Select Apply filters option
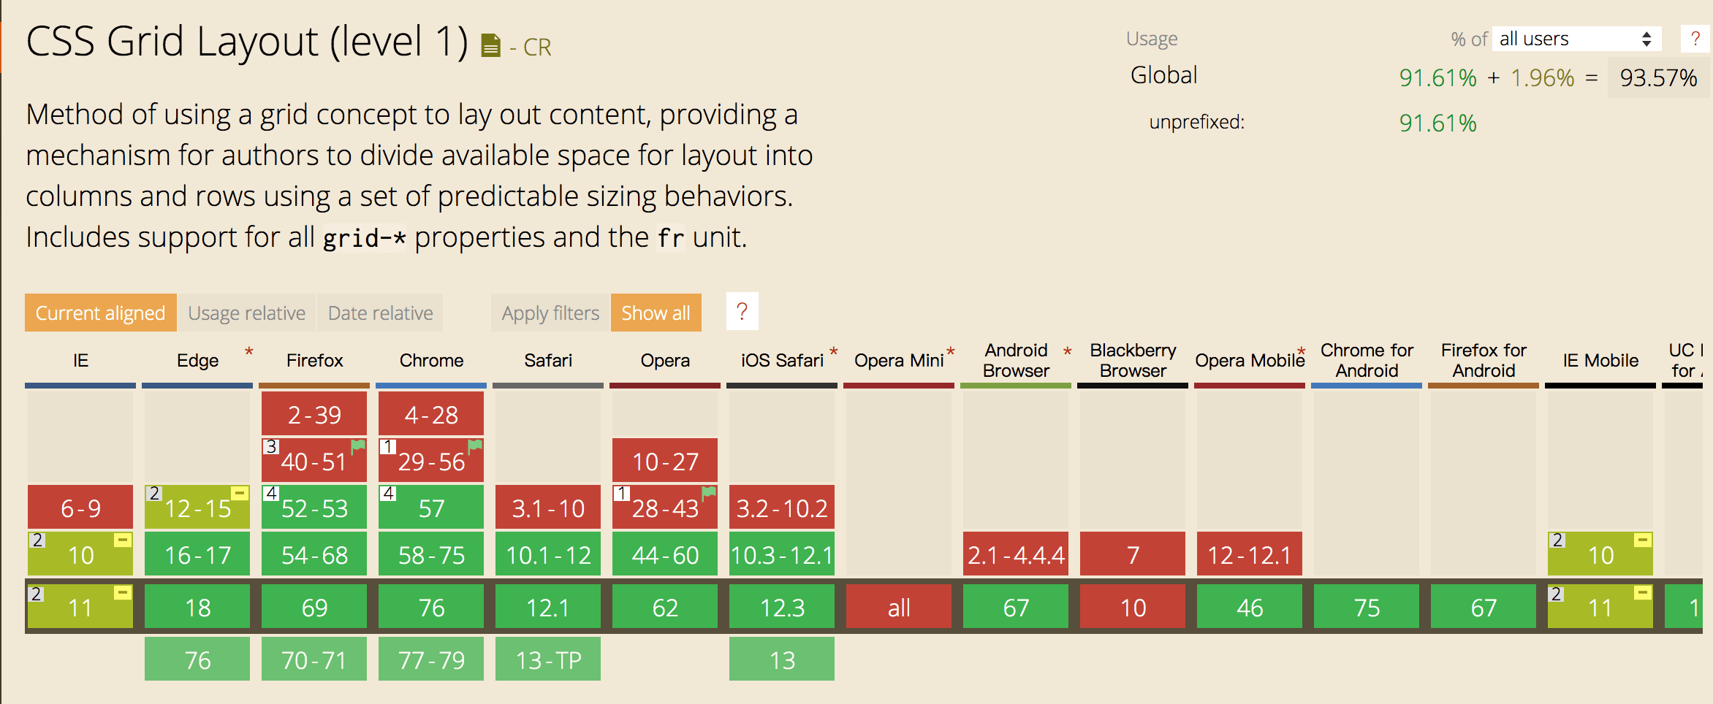 [x=550, y=313]
